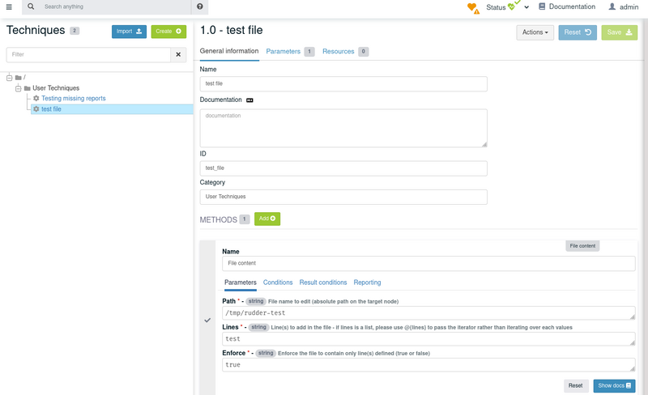Open the Actions dropdown
Screen dimensions: 648x395
click(535, 32)
